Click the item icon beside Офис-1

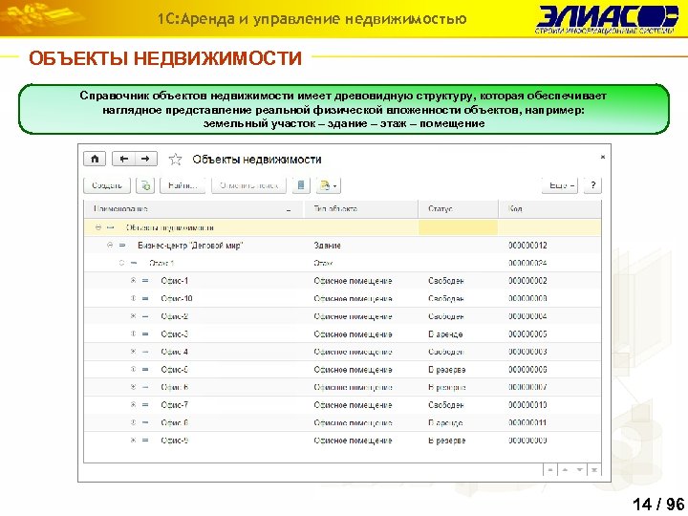[145, 281]
